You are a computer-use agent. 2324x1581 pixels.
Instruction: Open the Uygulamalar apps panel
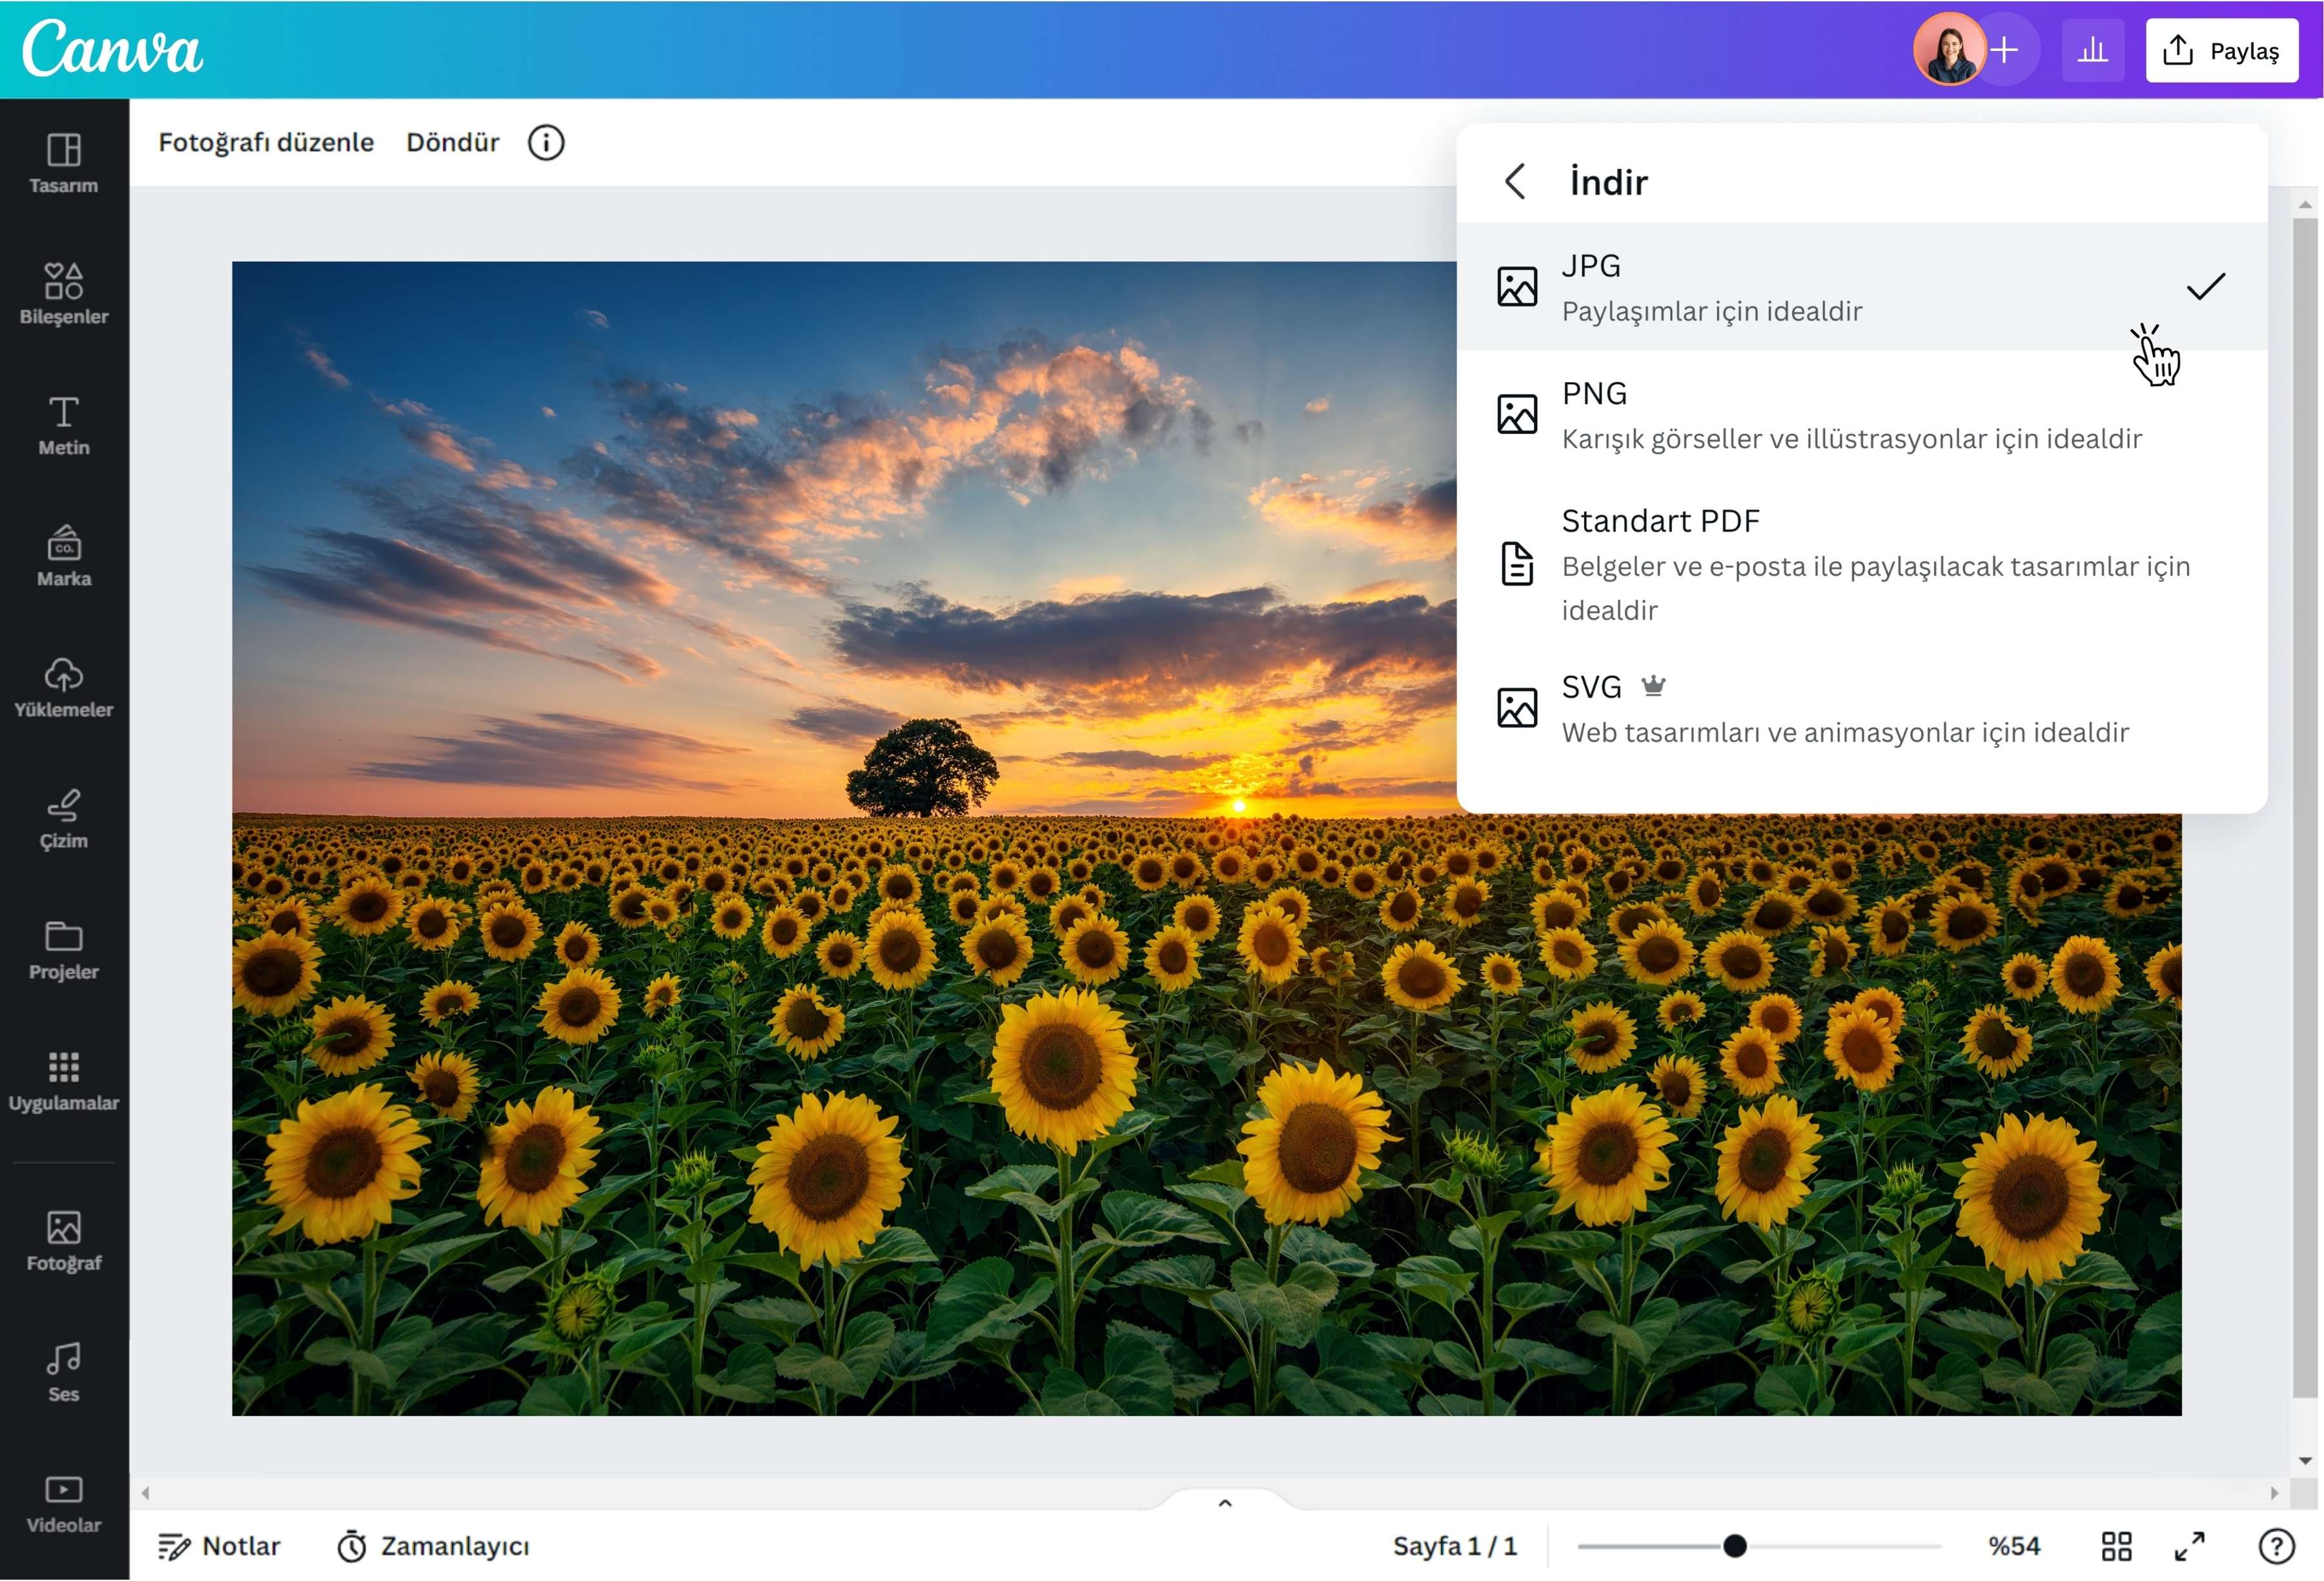pos(64,1081)
